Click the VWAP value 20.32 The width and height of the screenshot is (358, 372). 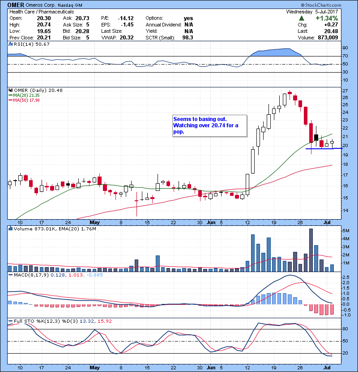point(127,38)
